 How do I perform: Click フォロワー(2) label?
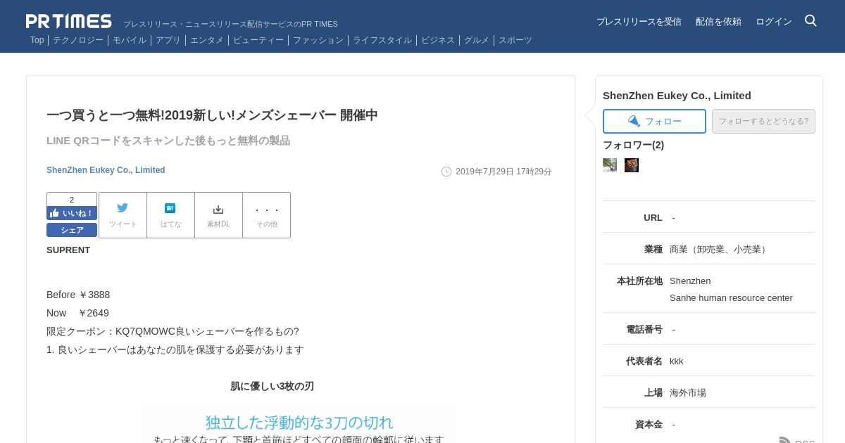point(633,145)
